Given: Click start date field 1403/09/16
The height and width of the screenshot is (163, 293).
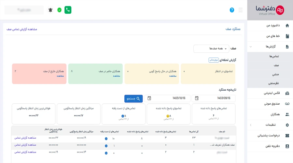Looking at the screenshot, I should point(214,98).
